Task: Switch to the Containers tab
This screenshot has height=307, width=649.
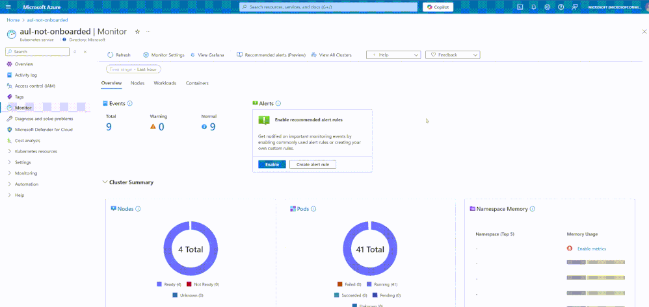Action: coord(197,83)
